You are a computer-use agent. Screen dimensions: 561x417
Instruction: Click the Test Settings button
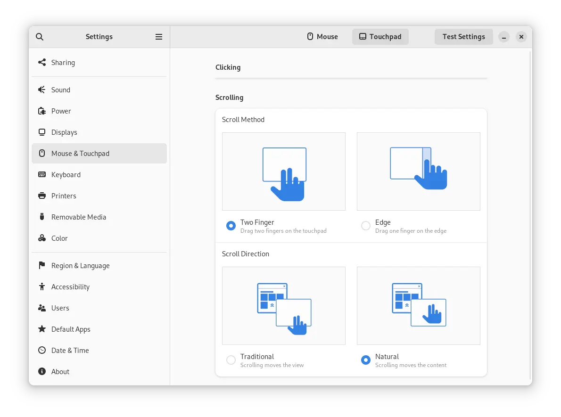click(x=463, y=37)
